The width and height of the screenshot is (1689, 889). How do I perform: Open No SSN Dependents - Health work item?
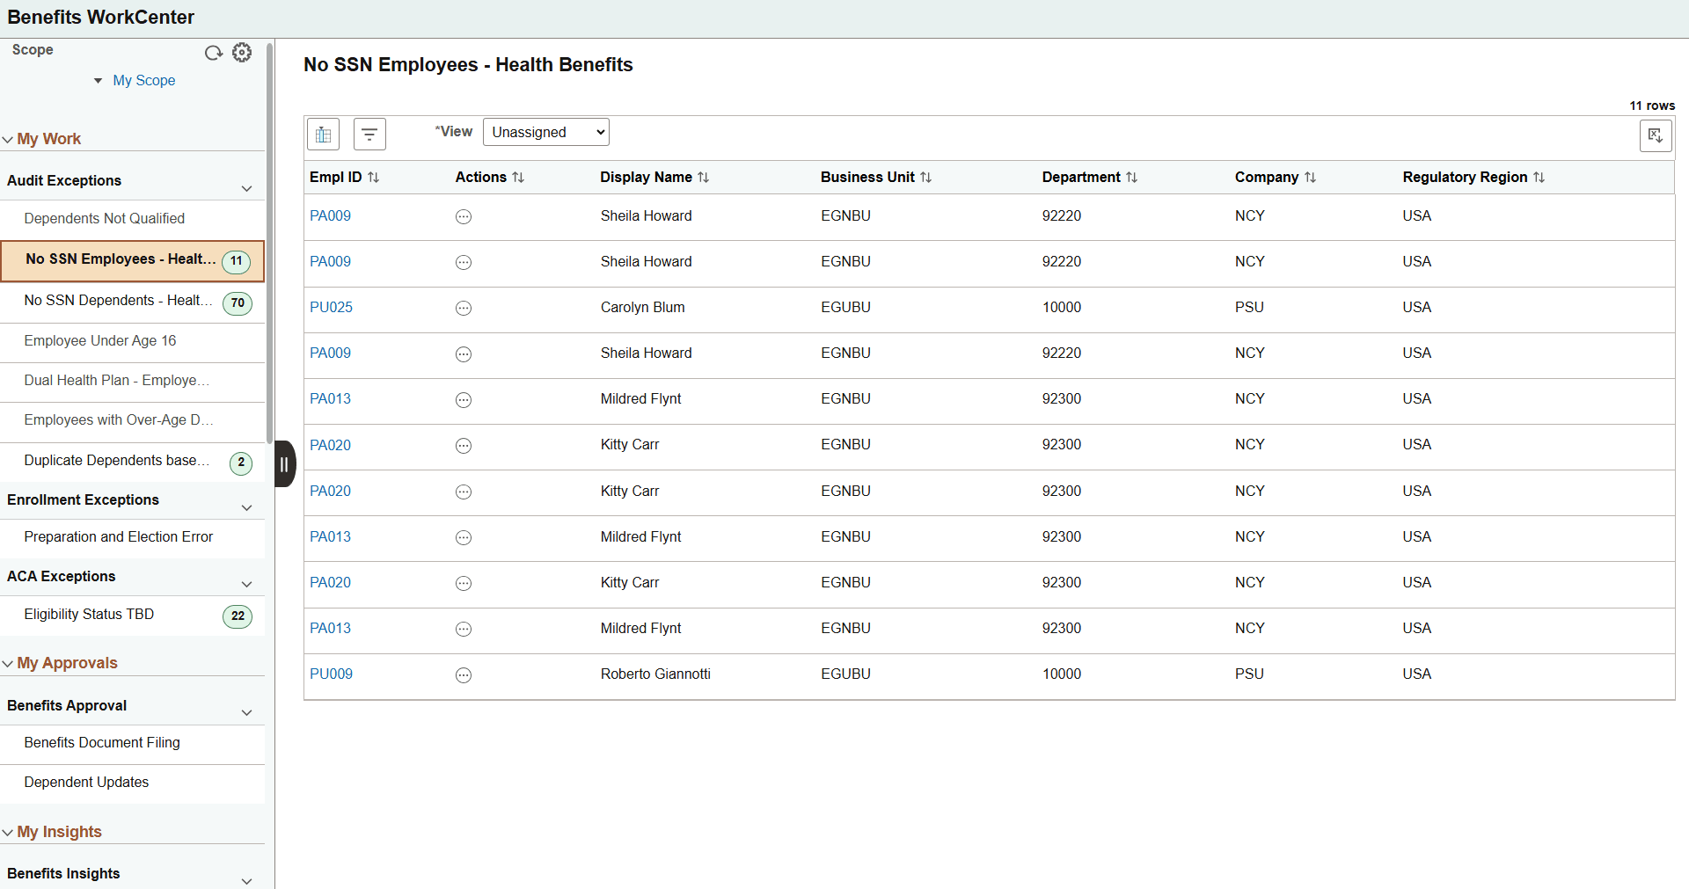click(x=117, y=300)
